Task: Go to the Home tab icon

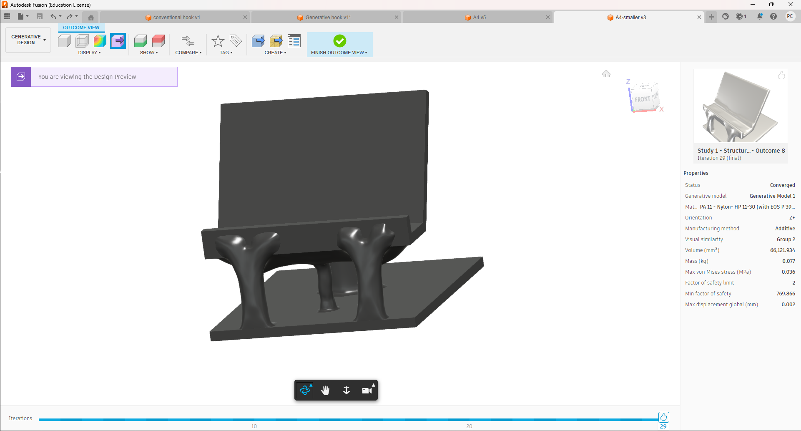Action: 90,17
